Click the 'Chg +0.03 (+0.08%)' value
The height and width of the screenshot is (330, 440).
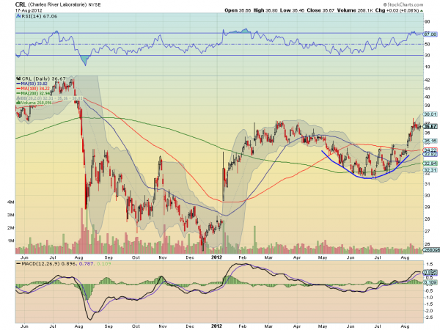click(x=397, y=10)
